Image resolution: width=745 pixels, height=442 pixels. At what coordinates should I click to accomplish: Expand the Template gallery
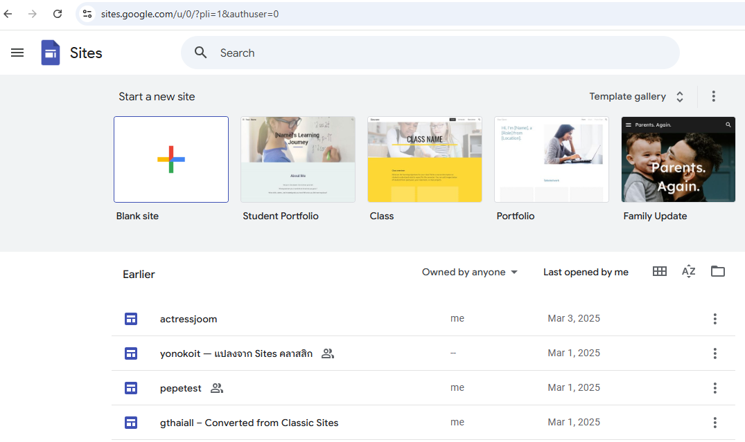[636, 97]
